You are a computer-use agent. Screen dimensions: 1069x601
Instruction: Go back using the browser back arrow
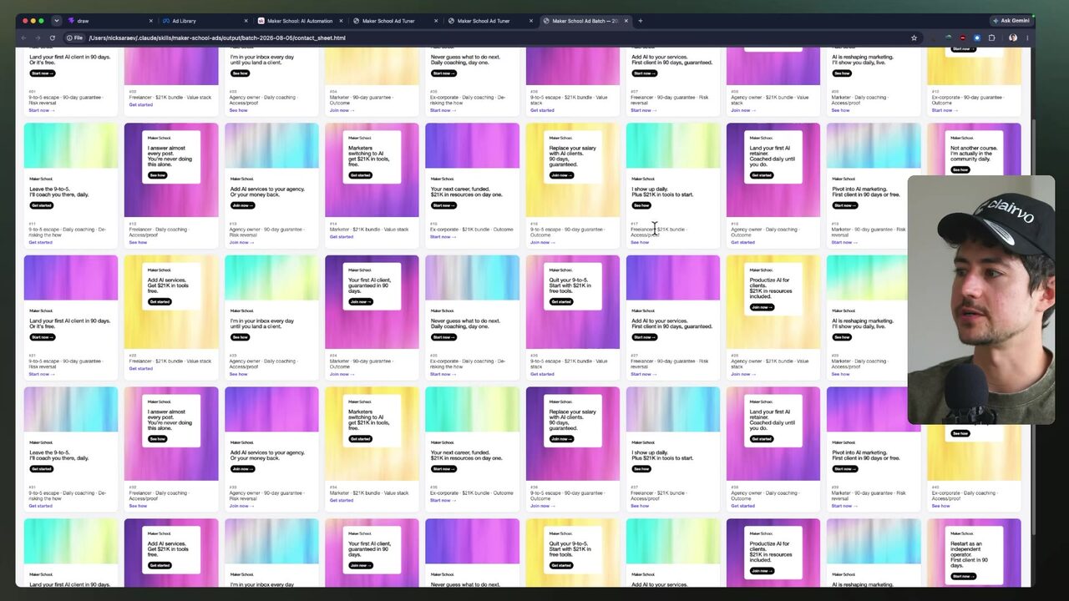tap(23, 38)
